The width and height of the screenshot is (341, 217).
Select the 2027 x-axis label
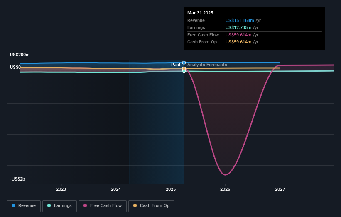point(280,189)
